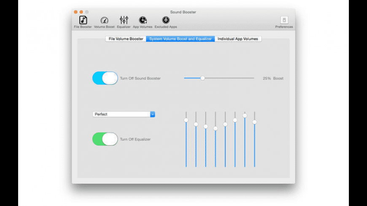Click the fifth equalizer band slider knob
This screenshot has width=367, height=206.
(225, 124)
